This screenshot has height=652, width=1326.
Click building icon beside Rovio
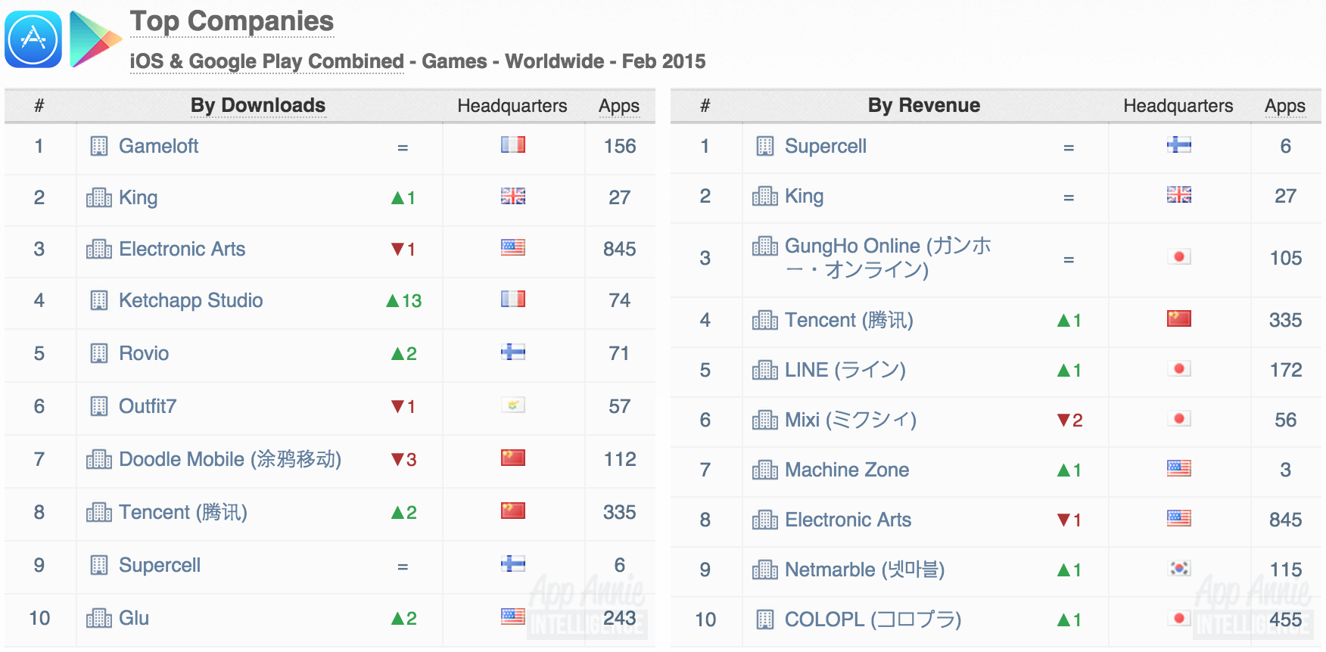[x=99, y=353]
